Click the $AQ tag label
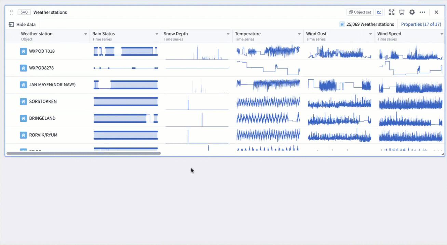 point(24,12)
